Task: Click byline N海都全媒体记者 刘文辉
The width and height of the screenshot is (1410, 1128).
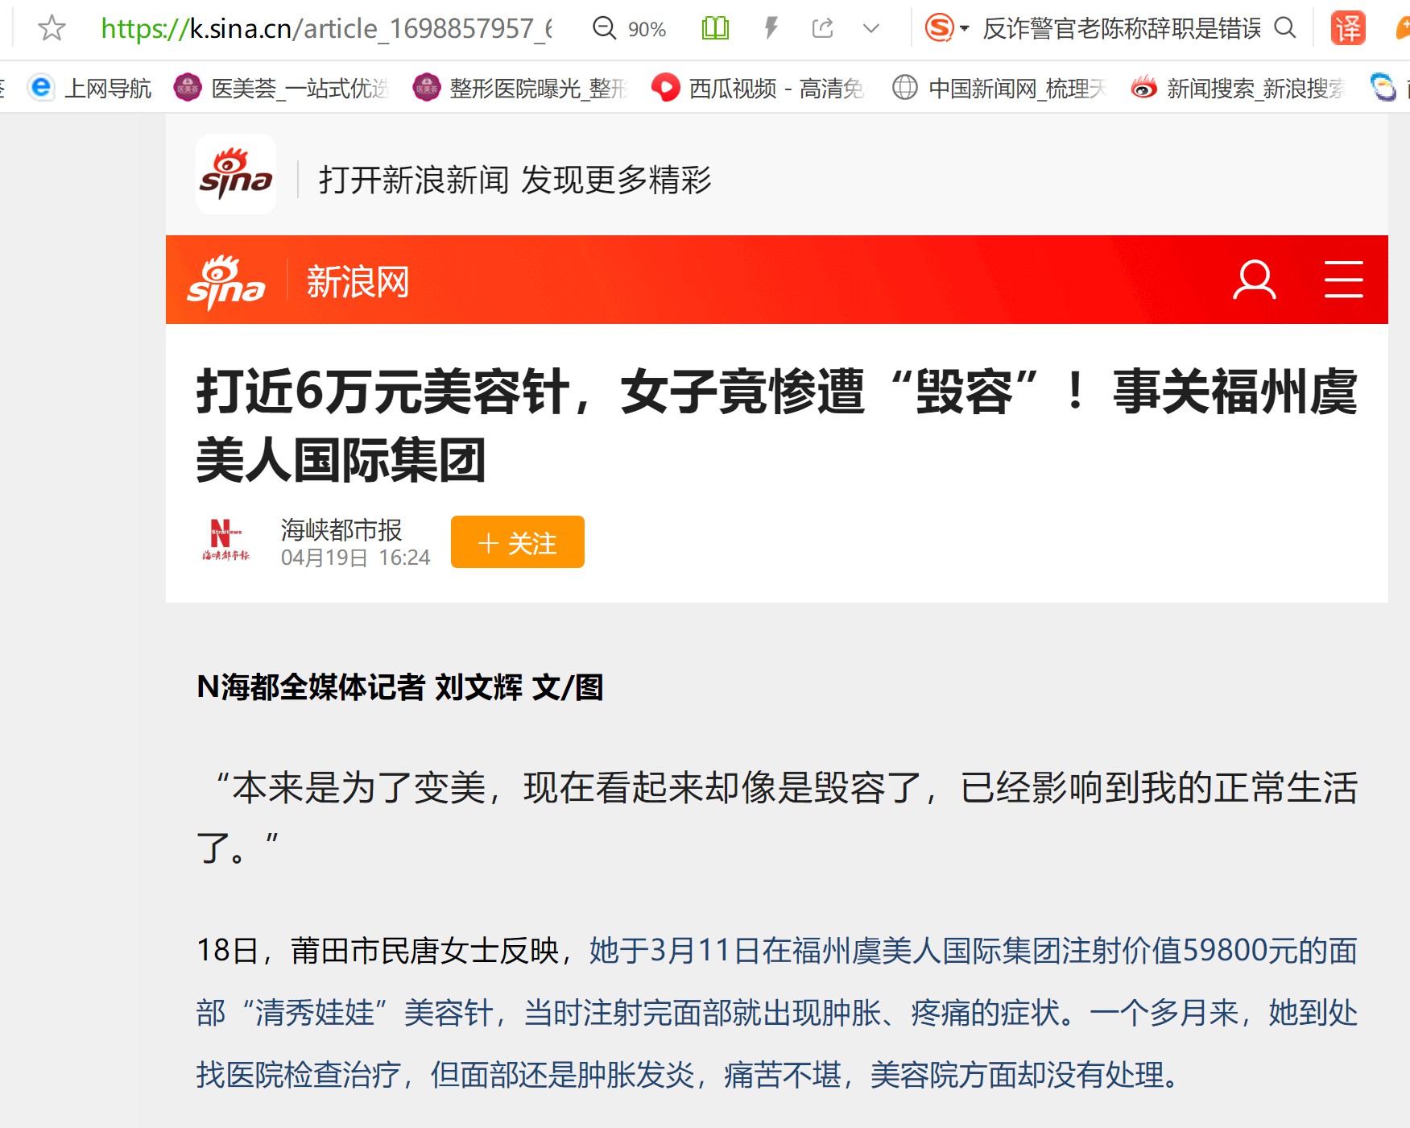Action: pyautogui.click(x=400, y=687)
